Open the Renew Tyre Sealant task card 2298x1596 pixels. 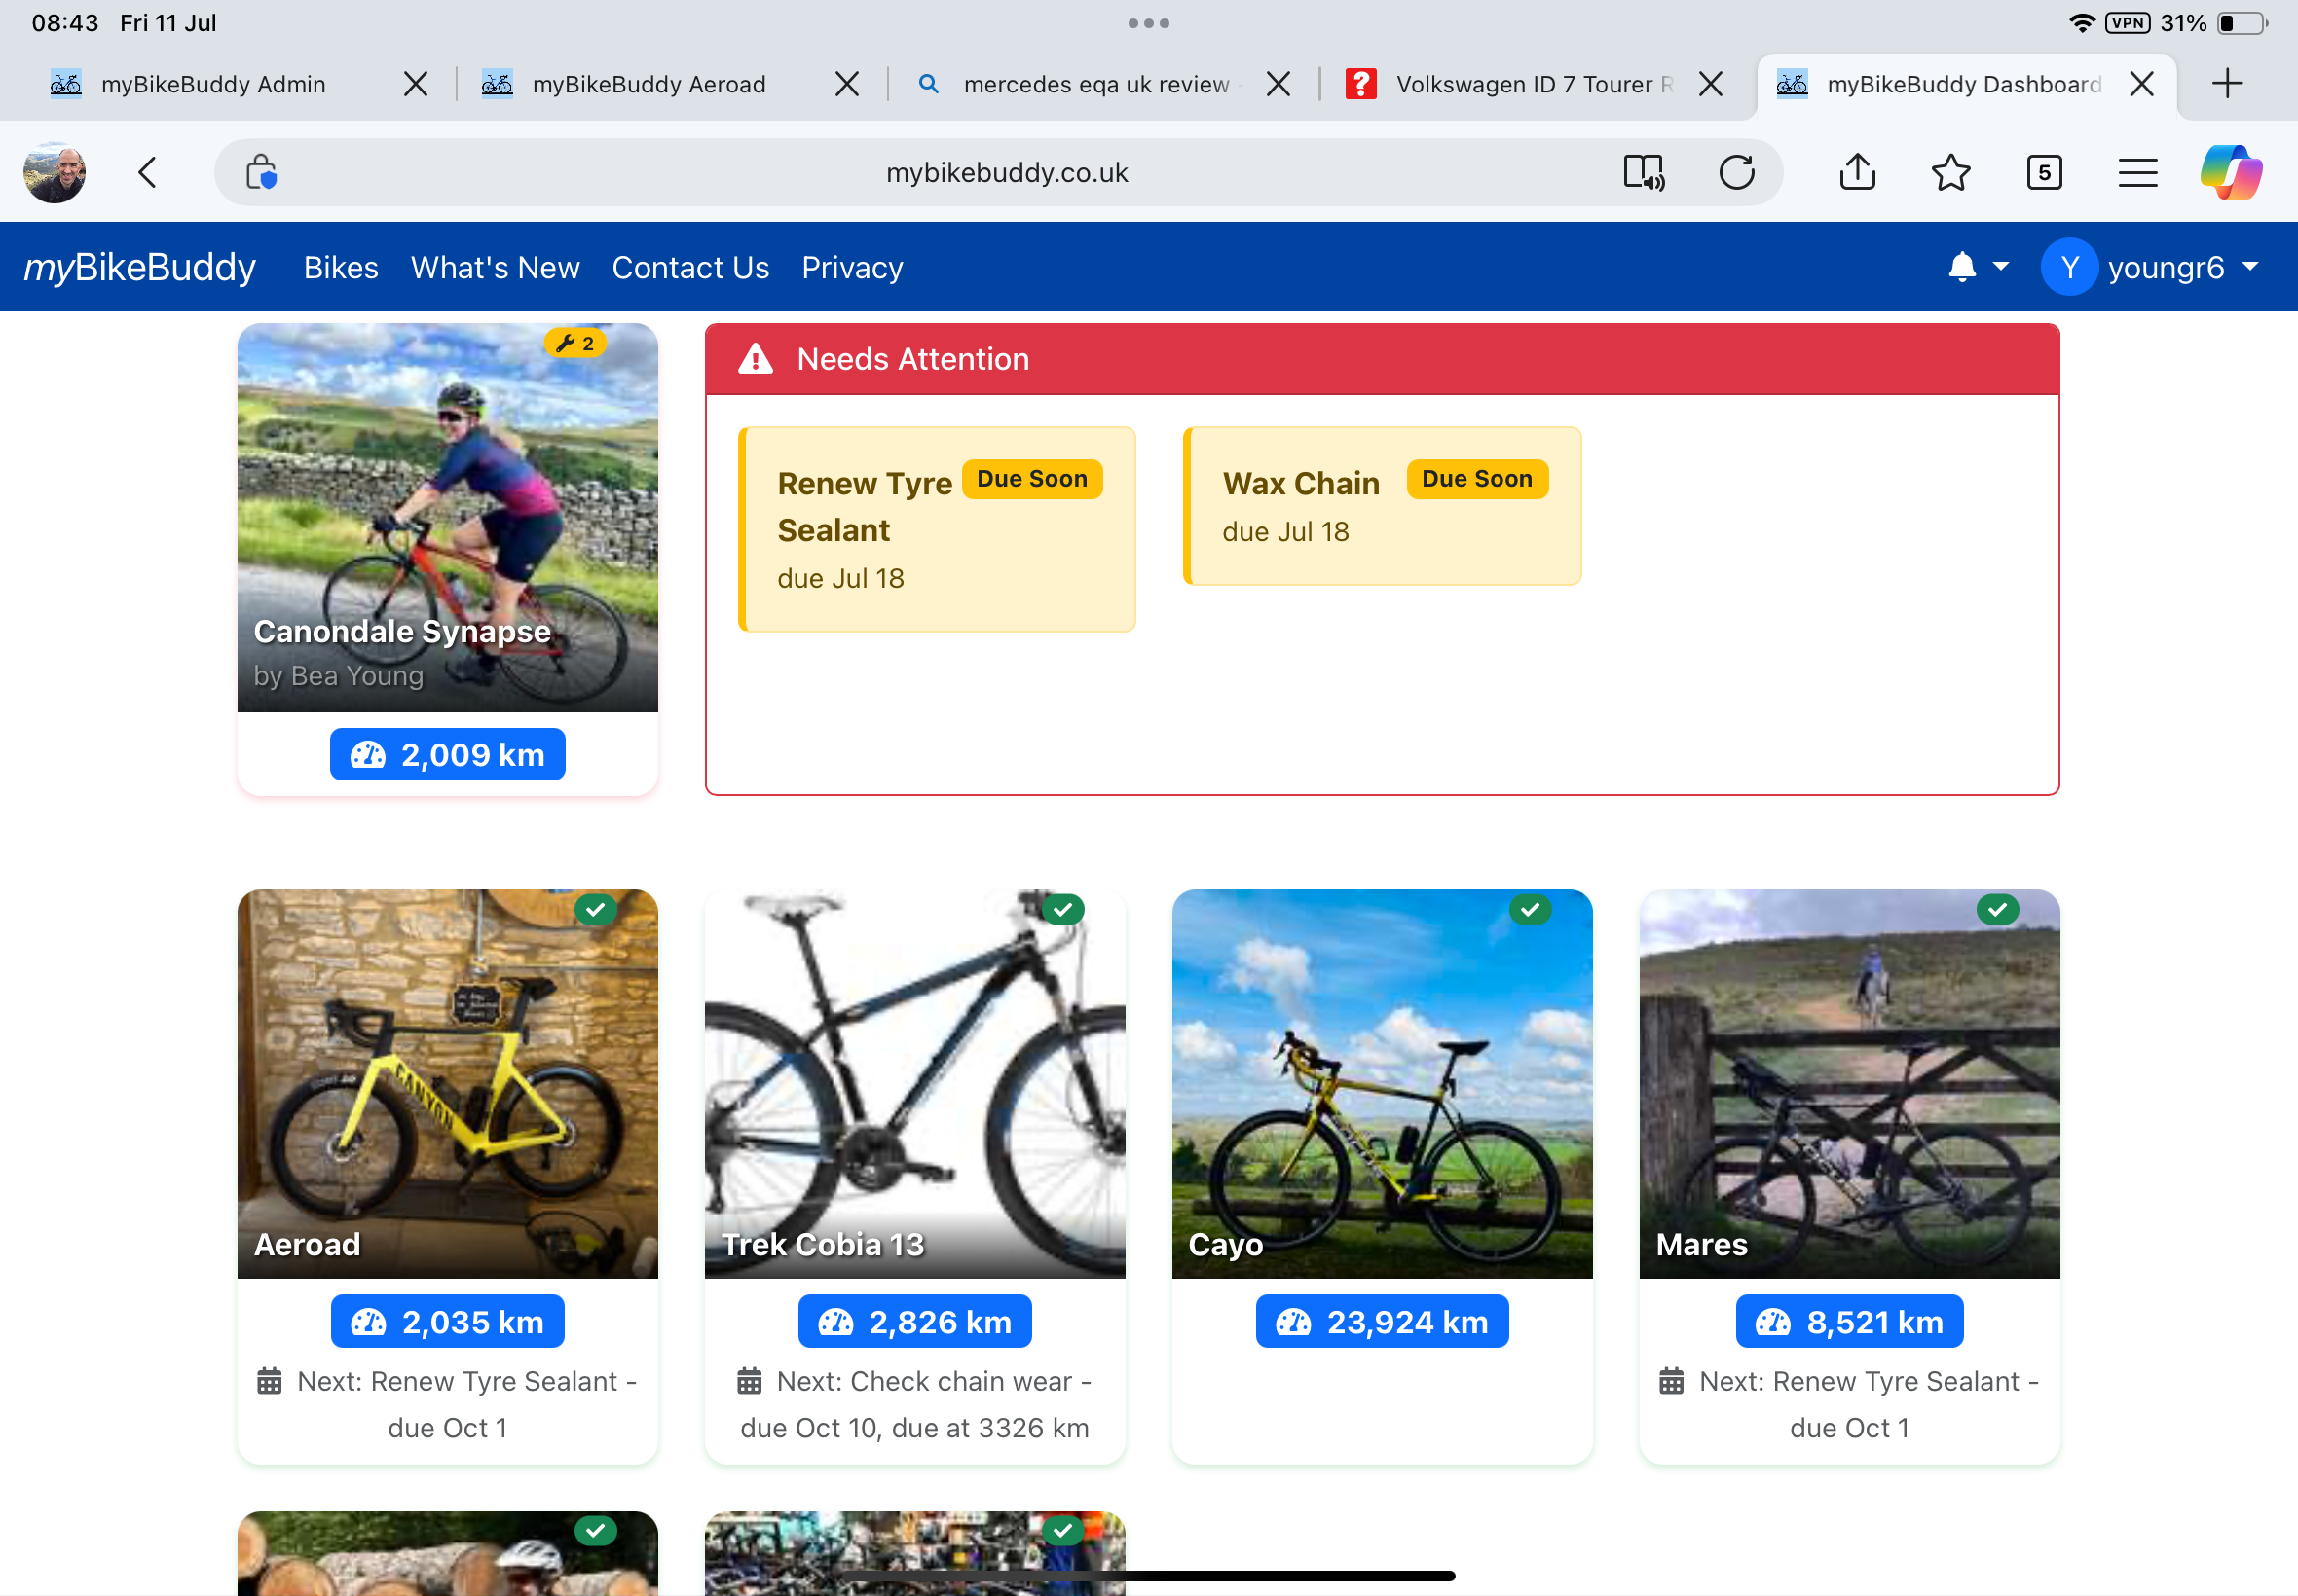pyautogui.click(x=937, y=529)
